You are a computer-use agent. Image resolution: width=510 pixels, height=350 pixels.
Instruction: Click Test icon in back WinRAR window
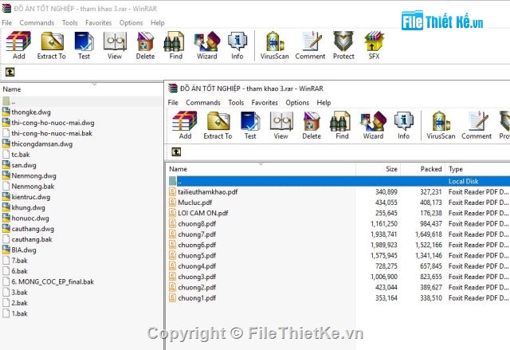[x=84, y=45]
